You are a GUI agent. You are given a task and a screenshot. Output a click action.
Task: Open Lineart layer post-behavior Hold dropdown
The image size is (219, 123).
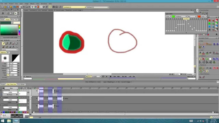coord(66,99)
